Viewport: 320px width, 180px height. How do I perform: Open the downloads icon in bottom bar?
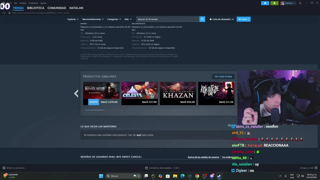pyautogui.click(x=146, y=168)
